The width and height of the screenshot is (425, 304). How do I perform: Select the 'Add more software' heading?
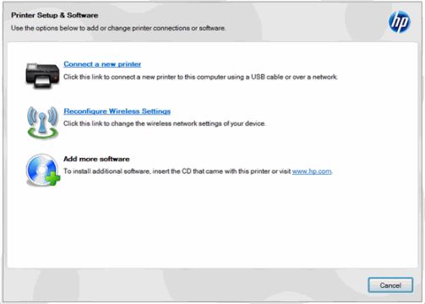pos(96,159)
